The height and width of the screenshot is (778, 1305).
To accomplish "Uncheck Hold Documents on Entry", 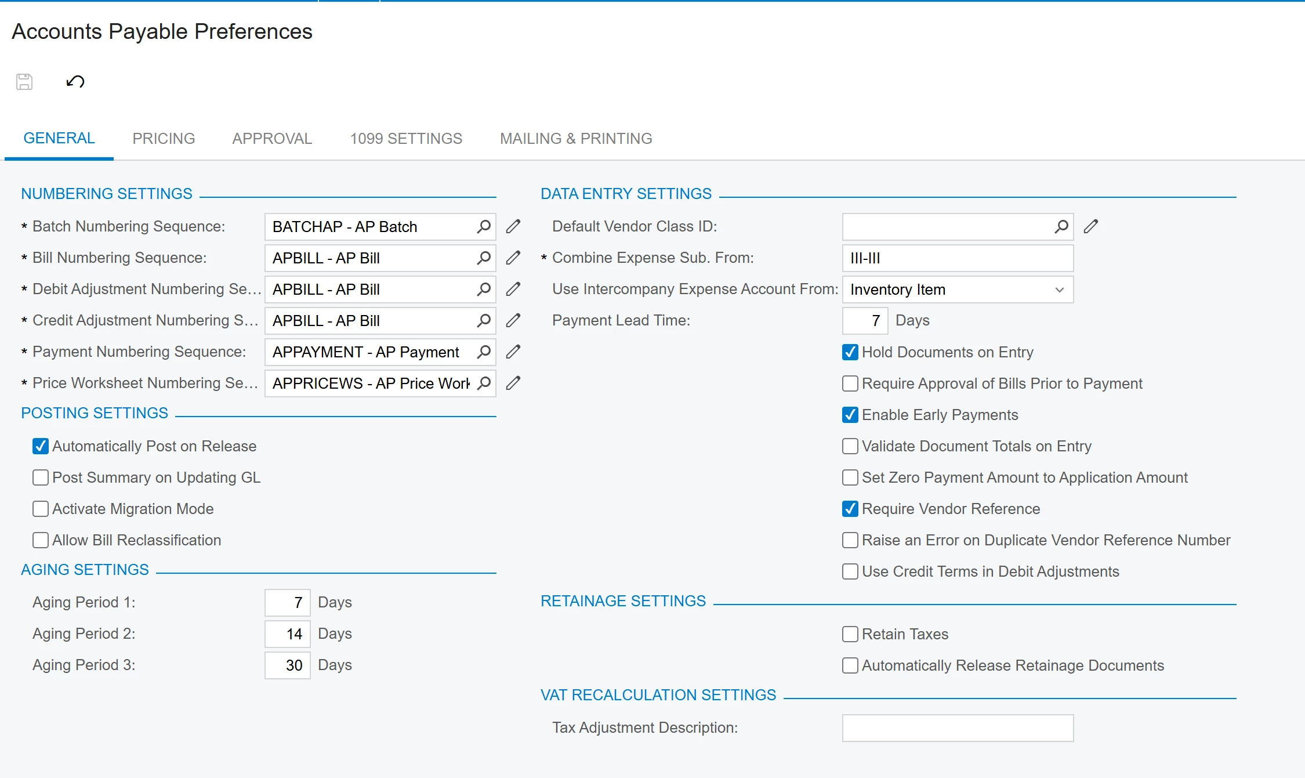I will [850, 352].
